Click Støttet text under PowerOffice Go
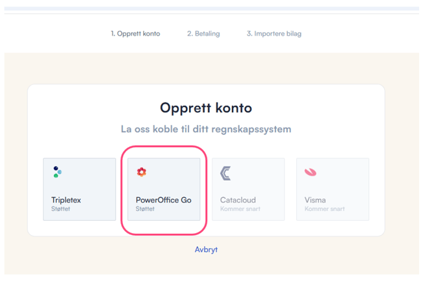Screen dimensions: 434x285 point(145,209)
